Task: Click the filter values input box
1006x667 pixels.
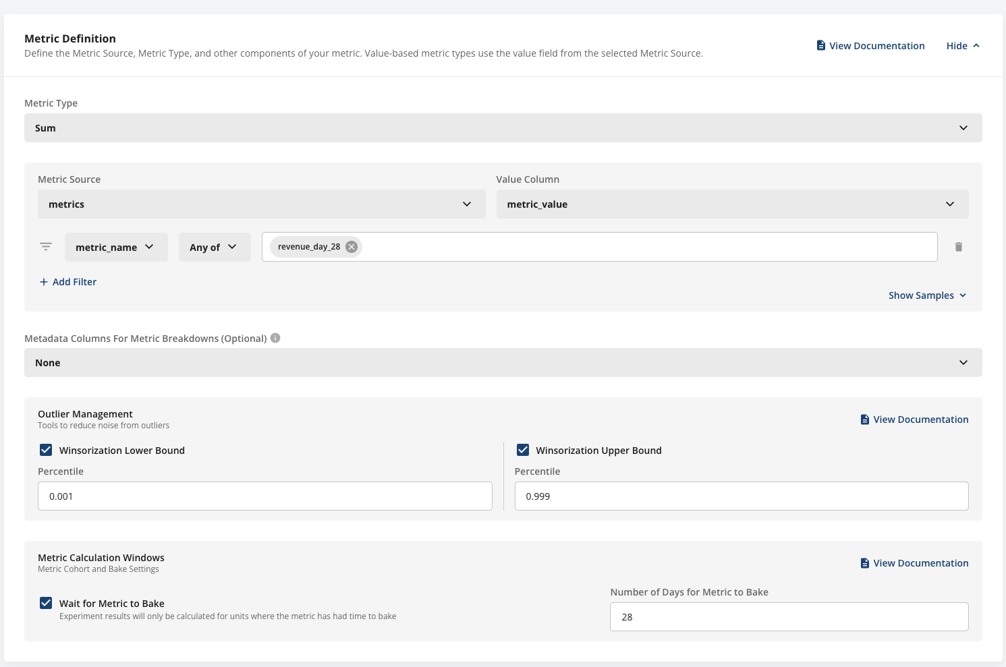Action: 600,247
